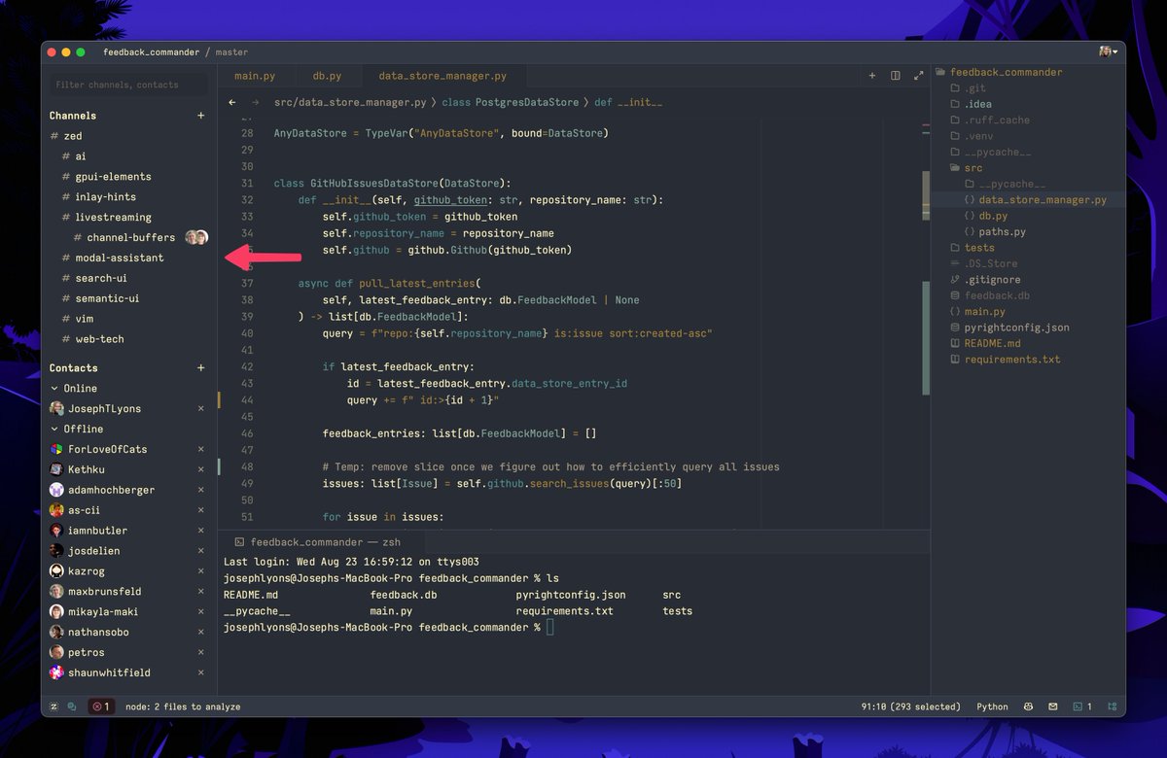Add a new contact with Contacts plus

tap(201, 368)
